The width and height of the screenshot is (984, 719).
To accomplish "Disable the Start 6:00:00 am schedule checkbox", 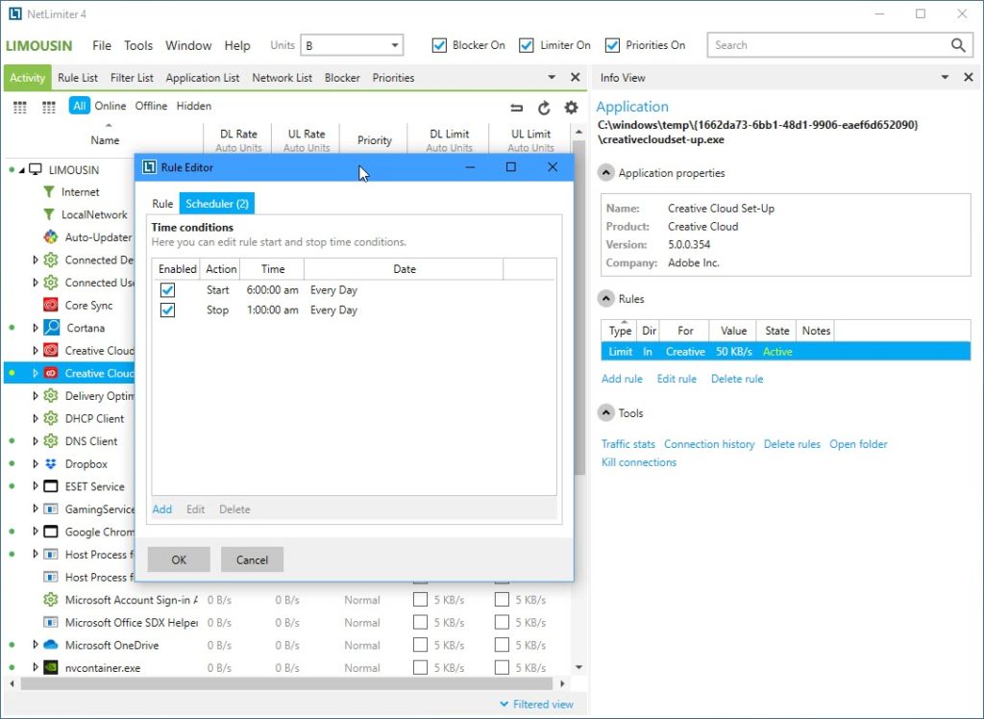I will tap(167, 290).
